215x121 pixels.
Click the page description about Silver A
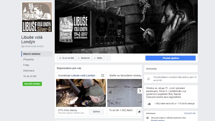pyautogui.click(x=167, y=92)
